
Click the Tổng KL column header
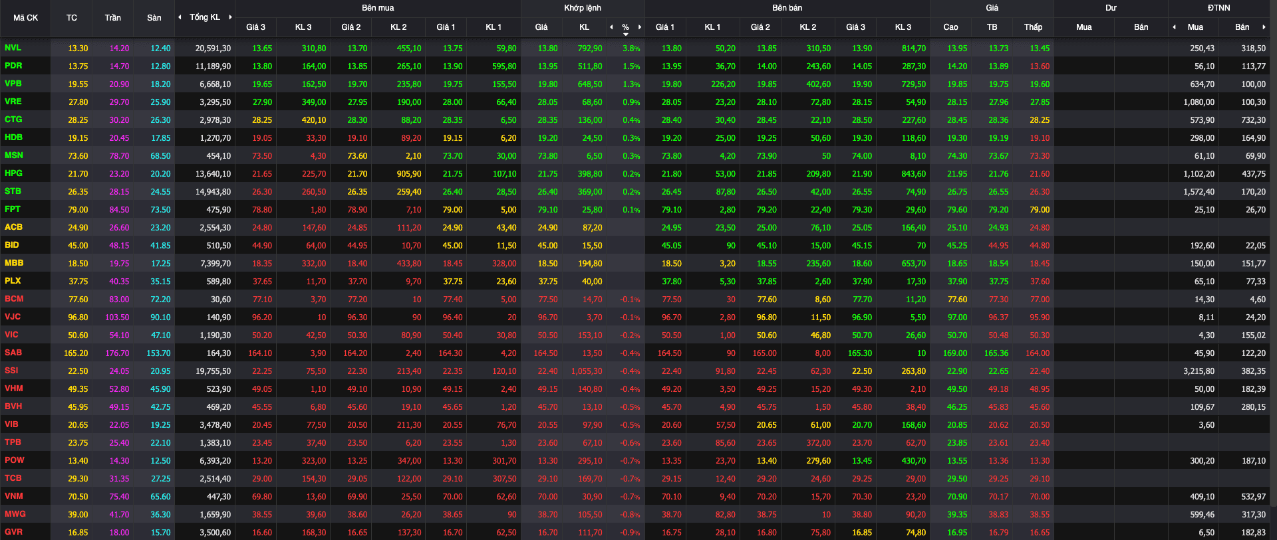[x=204, y=17]
